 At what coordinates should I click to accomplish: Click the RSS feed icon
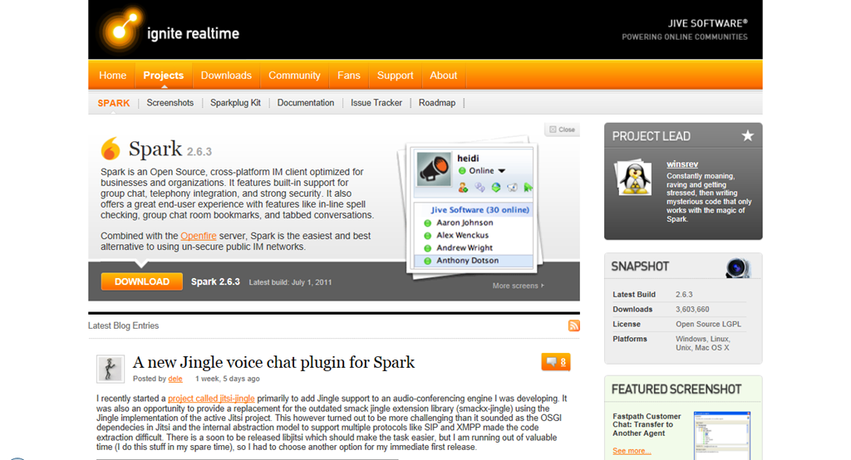[573, 325]
